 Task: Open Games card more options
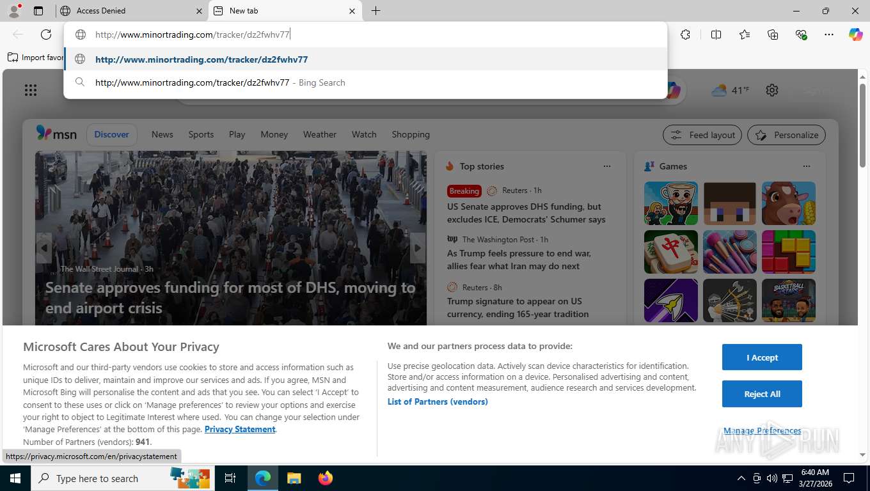tap(807, 166)
